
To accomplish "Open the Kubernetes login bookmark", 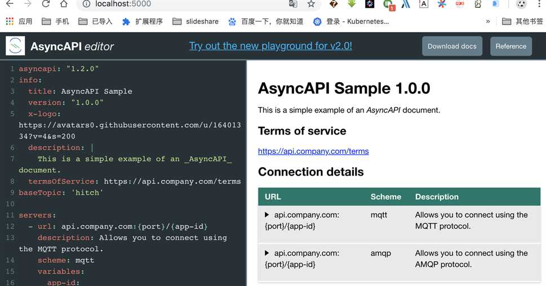I will coord(350,21).
